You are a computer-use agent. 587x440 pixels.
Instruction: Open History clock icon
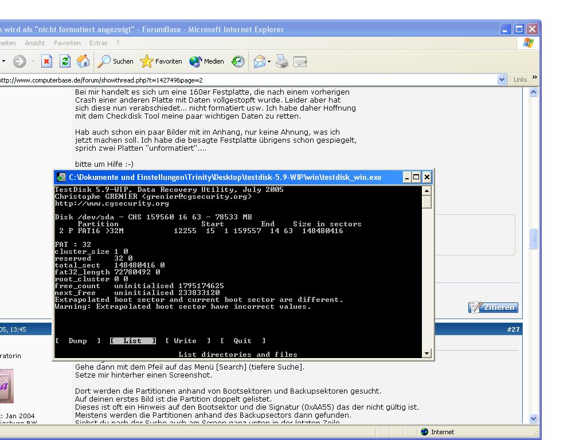click(238, 61)
